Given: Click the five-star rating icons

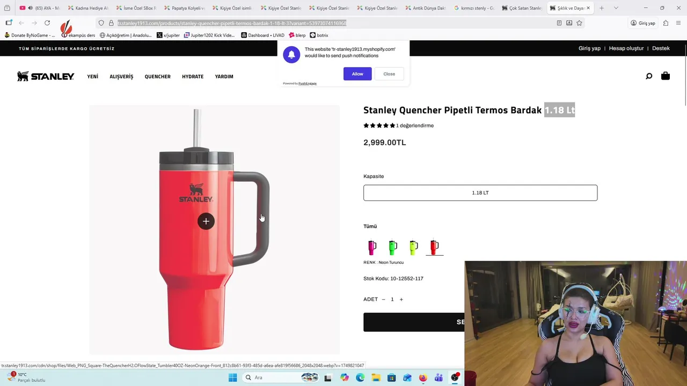Looking at the screenshot, I should point(379,125).
